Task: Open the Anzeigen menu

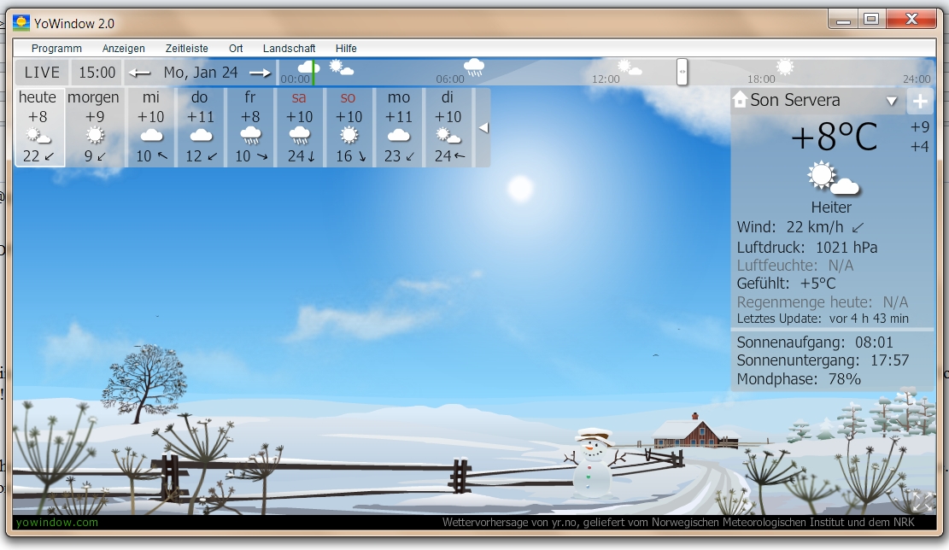Action: coord(124,49)
